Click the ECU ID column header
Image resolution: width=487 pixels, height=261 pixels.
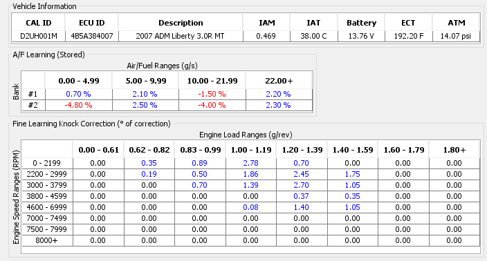[x=91, y=23]
